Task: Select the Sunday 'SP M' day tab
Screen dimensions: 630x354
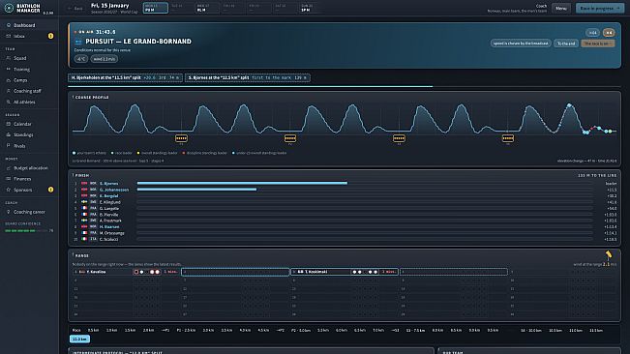Action: 311,8
